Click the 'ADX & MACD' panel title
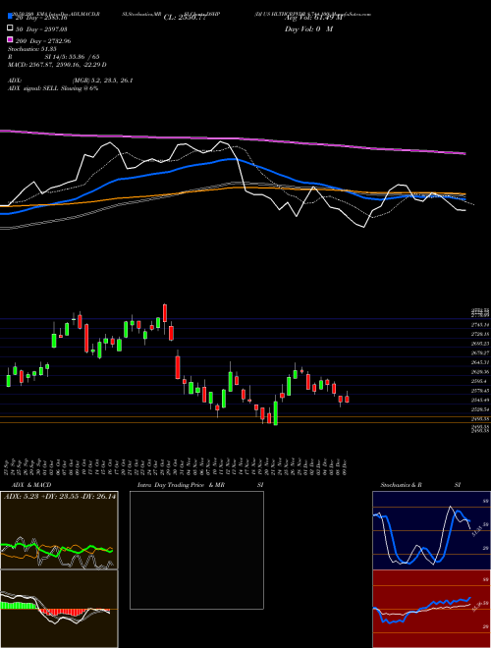This screenshot has height=648, width=491. click(31, 485)
